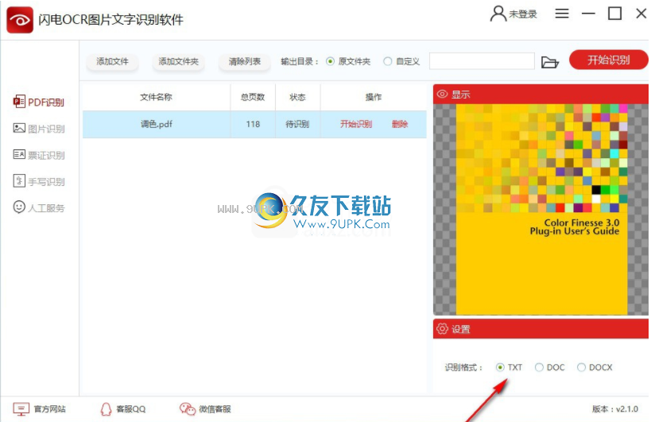Screen dimensions: 651x422
Task: Click the 调色.pdf file name
Action: point(157,124)
